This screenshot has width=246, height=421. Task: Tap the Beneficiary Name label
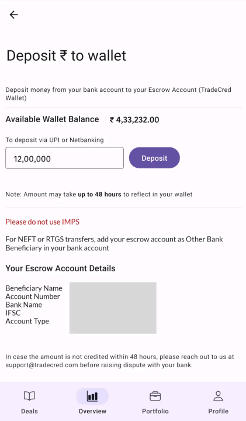34,288
